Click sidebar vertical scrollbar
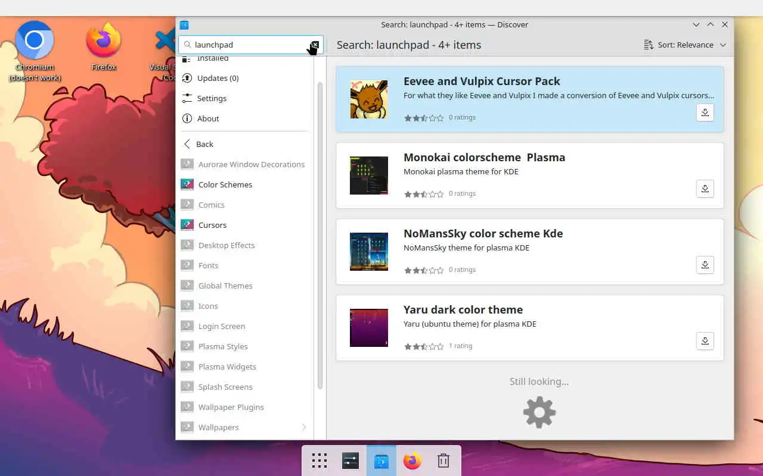Viewport: 763px width, 476px height. click(x=320, y=236)
